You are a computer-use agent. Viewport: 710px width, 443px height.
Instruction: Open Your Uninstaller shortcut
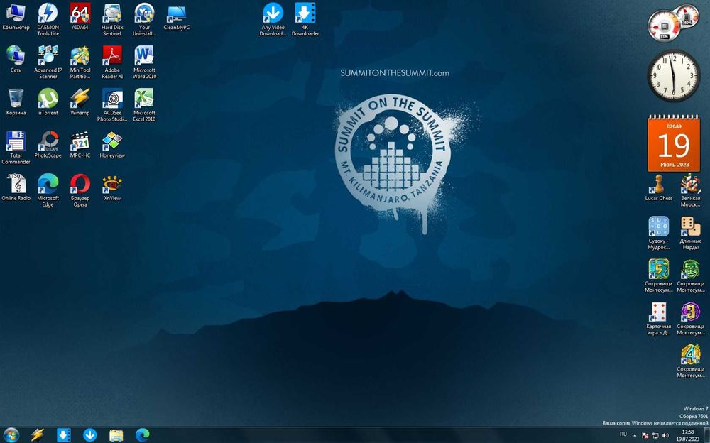[144, 19]
